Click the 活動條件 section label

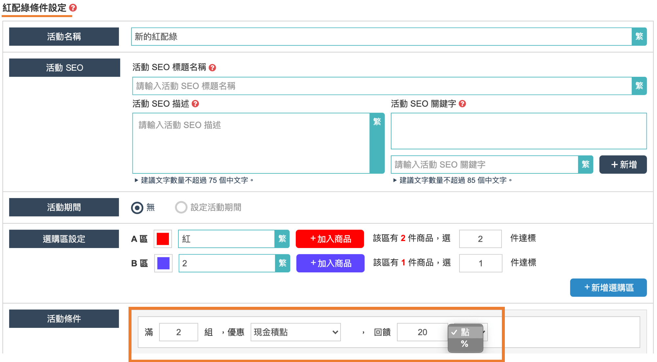coord(64,319)
